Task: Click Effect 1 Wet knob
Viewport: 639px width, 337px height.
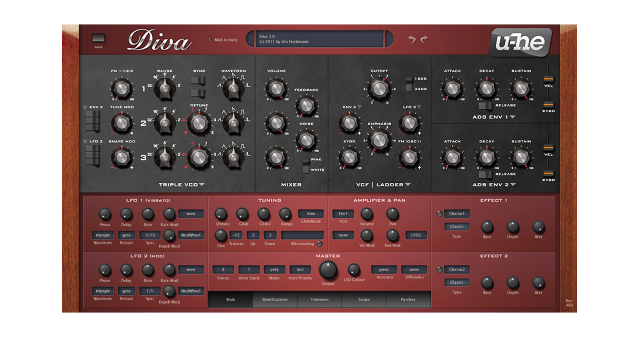Action: coord(538,227)
